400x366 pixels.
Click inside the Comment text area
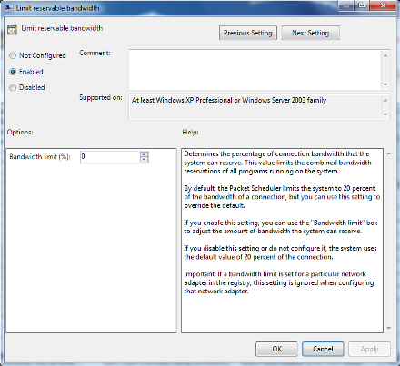click(x=255, y=70)
